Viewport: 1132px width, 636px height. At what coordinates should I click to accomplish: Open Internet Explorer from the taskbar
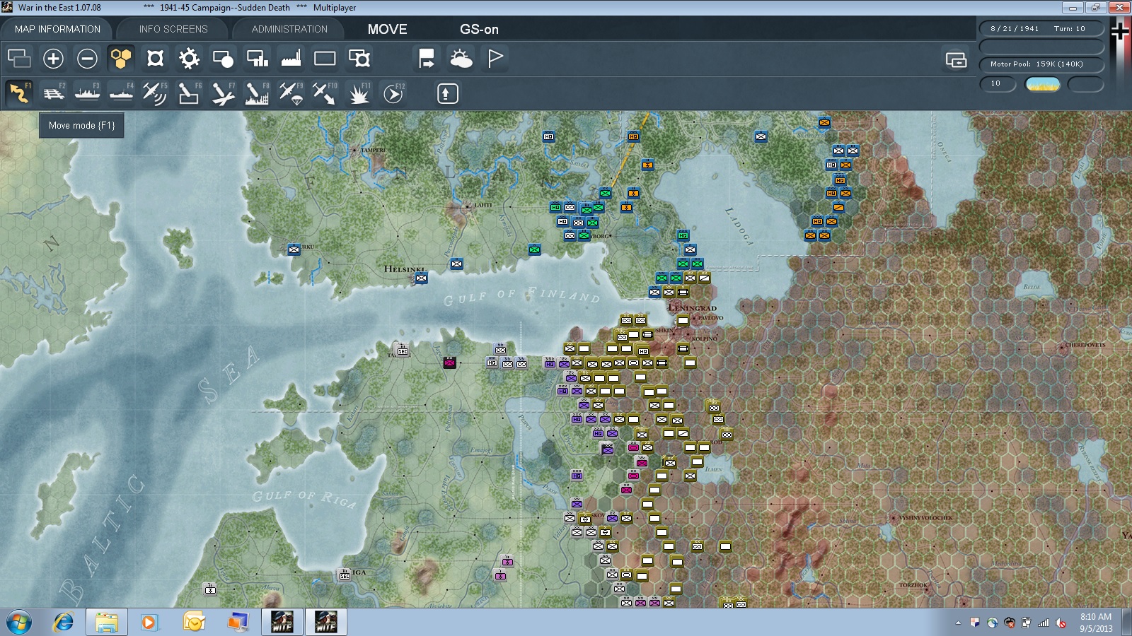pos(64,623)
